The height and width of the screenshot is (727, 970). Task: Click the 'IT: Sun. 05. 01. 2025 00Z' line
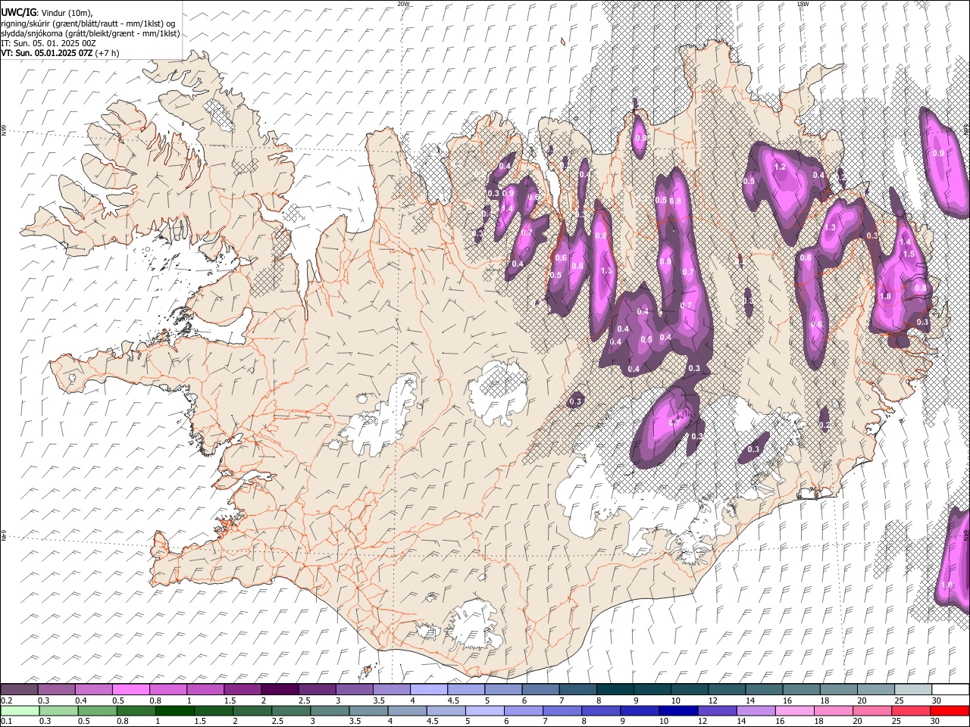click(x=48, y=43)
